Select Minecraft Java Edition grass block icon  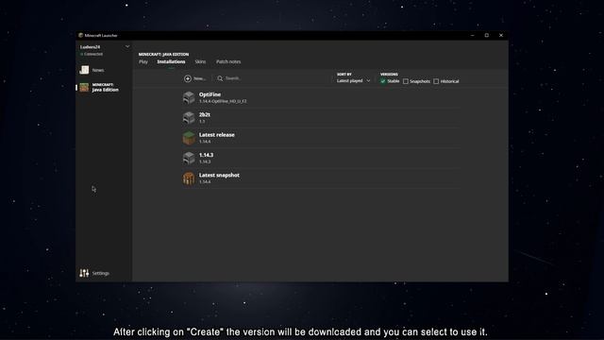coord(84,87)
